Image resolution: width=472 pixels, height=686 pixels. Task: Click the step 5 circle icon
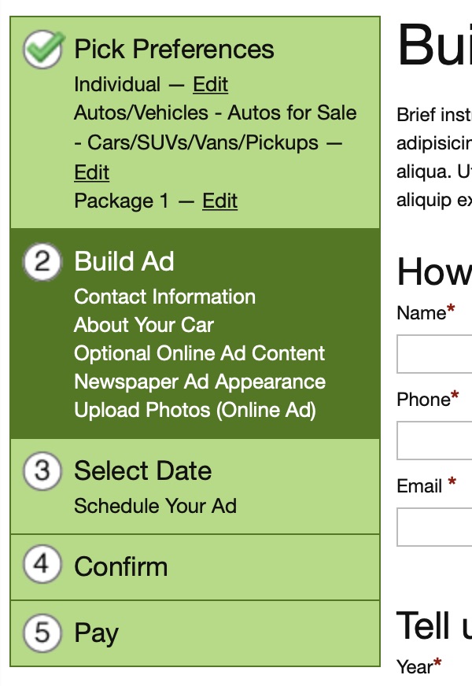coord(42,633)
